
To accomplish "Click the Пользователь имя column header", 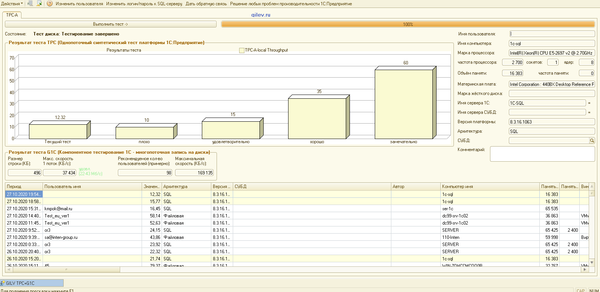I will point(92,187).
